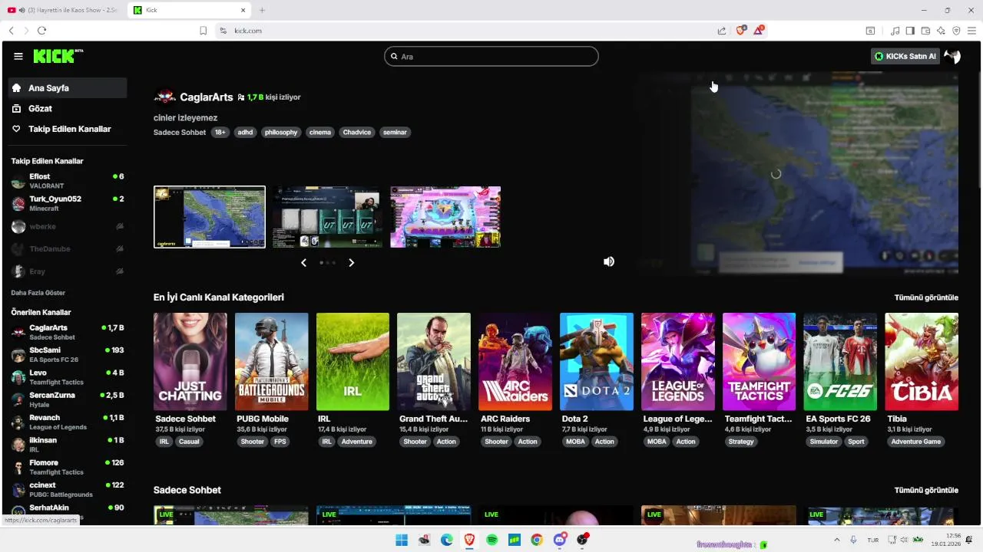Screen dimensions: 983x552
Task: Select the pink game carousel thumbnail
Action: pos(445,217)
